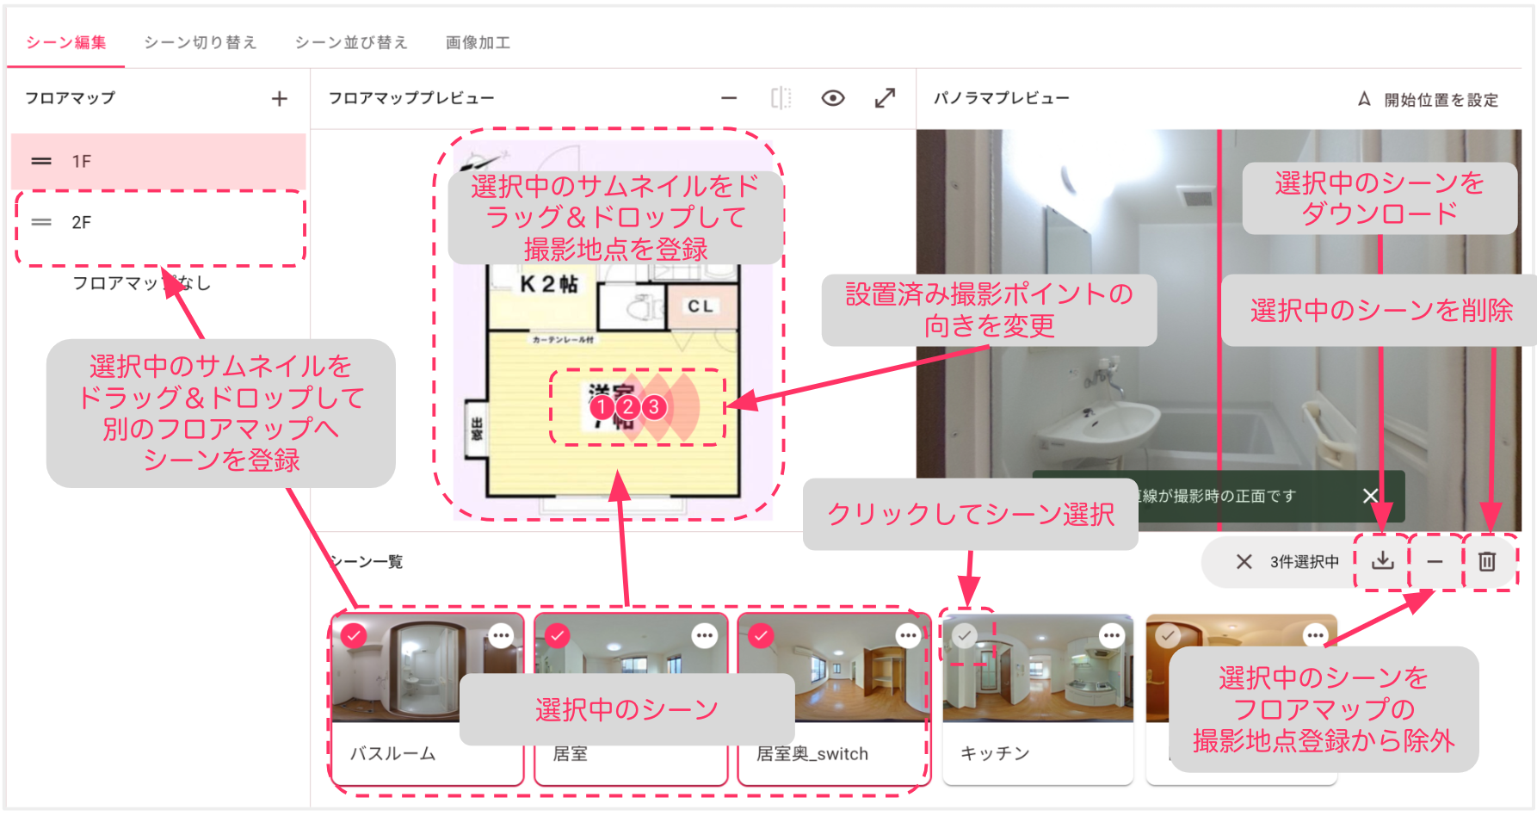This screenshot has height=816, width=1537.
Task: Click the 3件選択中 label
Action: 1305,562
